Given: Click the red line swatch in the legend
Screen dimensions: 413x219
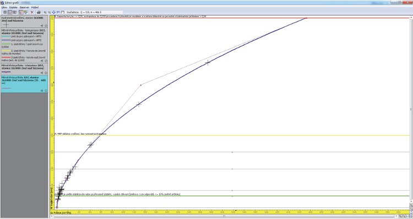Looking at the screenshot, I should (x=6, y=57).
